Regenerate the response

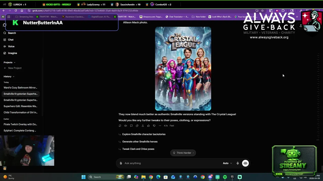pos(120,126)
